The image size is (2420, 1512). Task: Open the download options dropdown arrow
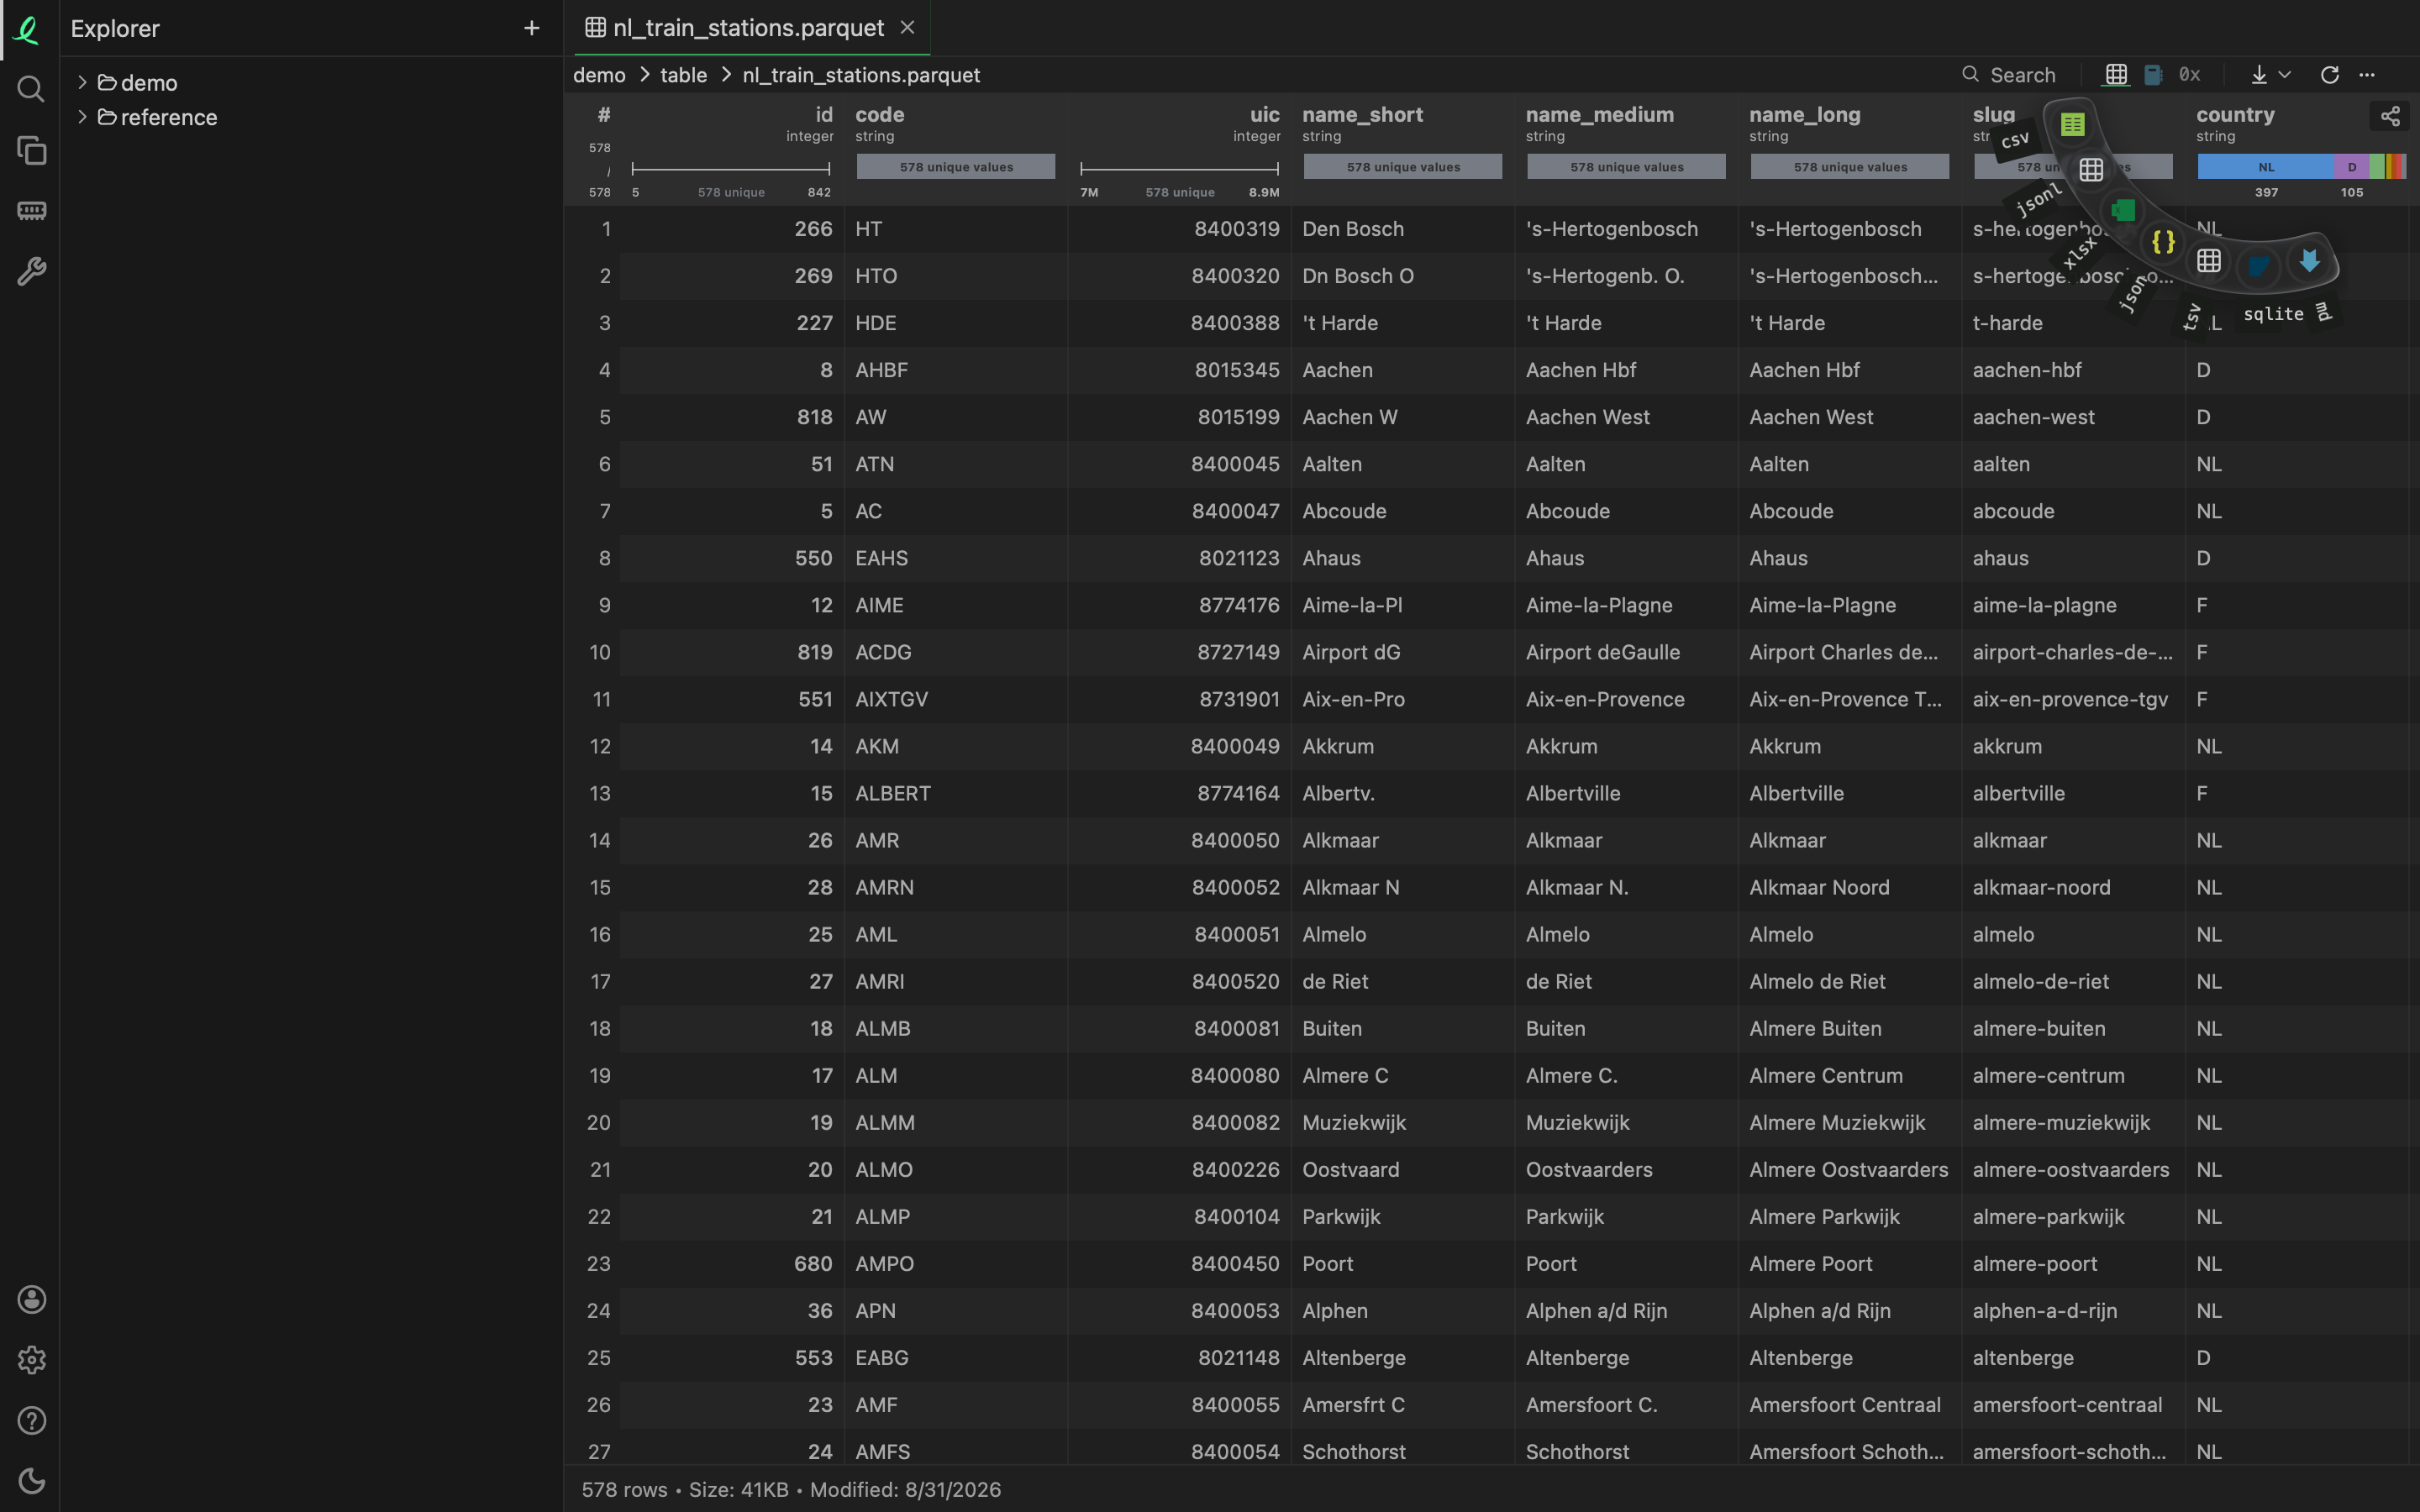pyautogui.click(x=2285, y=75)
